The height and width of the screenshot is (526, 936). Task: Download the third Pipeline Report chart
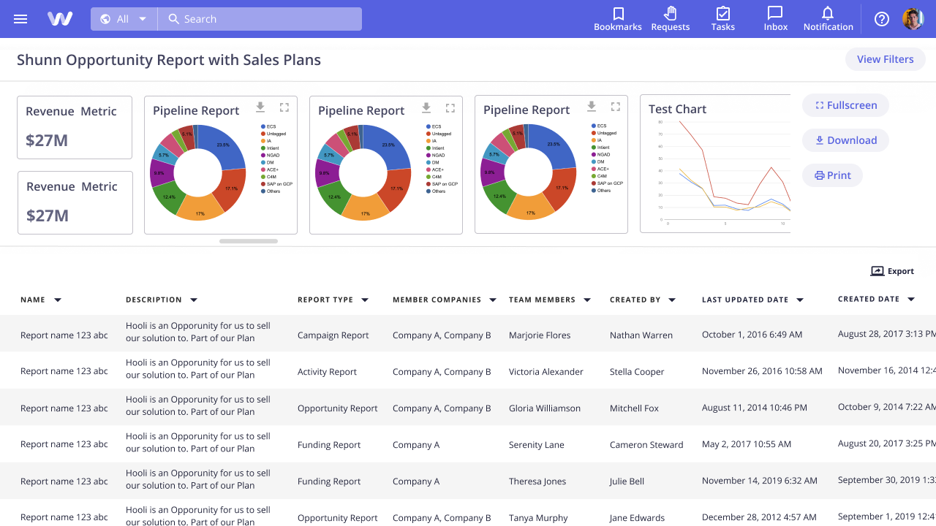click(x=591, y=107)
